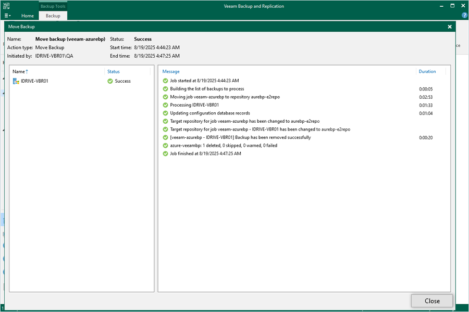Click success icon beside 'Job started' message

[x=165, y=81]
